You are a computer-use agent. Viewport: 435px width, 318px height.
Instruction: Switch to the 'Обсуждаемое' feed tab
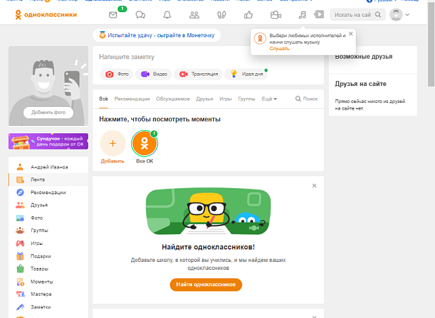pyautogui.click(x=173, y=99)
